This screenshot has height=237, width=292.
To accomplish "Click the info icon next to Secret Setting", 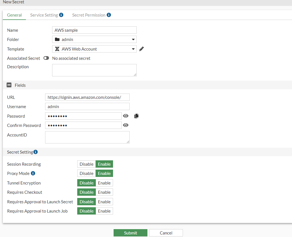I will pos(36,152).
